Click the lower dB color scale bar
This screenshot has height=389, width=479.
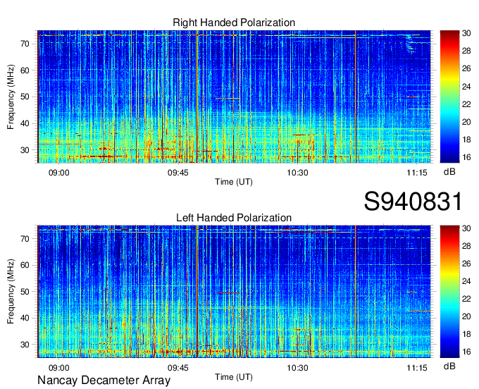pos(449,292)
